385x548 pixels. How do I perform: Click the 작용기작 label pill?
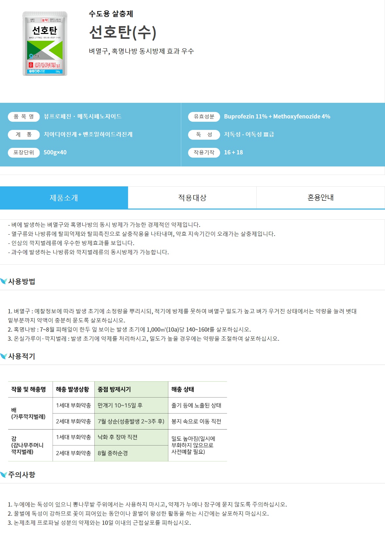coord(204,152)
